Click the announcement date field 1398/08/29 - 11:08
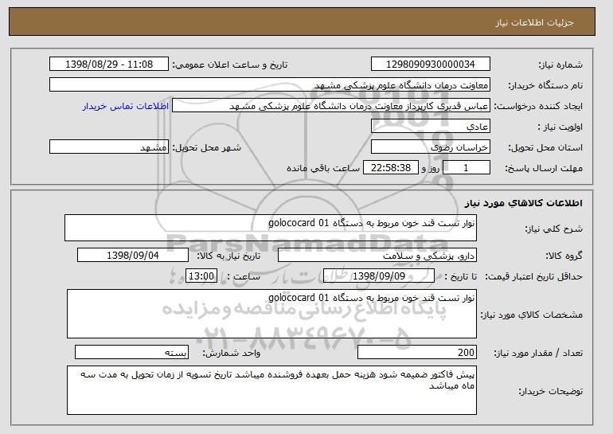 point(109,65)
